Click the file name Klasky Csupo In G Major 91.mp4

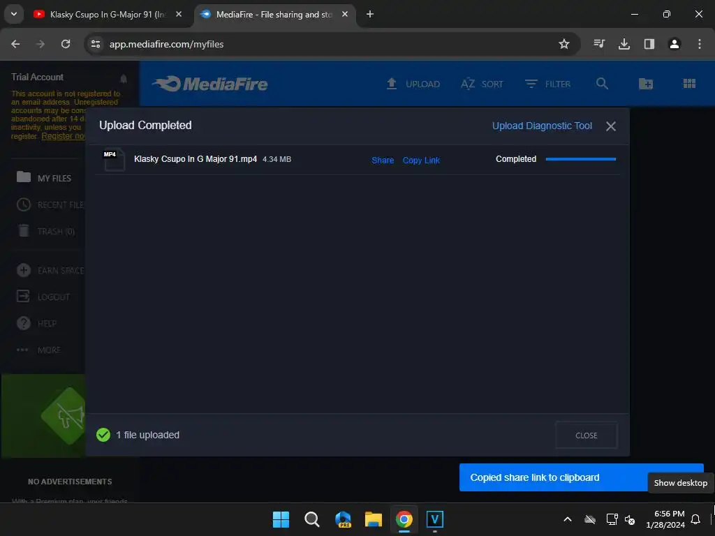point(196,159)
